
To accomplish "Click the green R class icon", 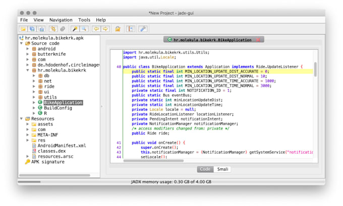I will tap(40, 113).
